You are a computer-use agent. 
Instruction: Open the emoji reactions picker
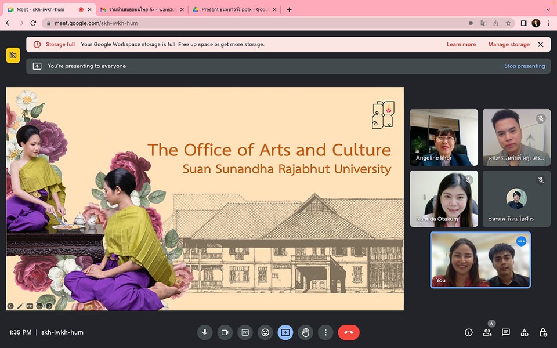265,332
